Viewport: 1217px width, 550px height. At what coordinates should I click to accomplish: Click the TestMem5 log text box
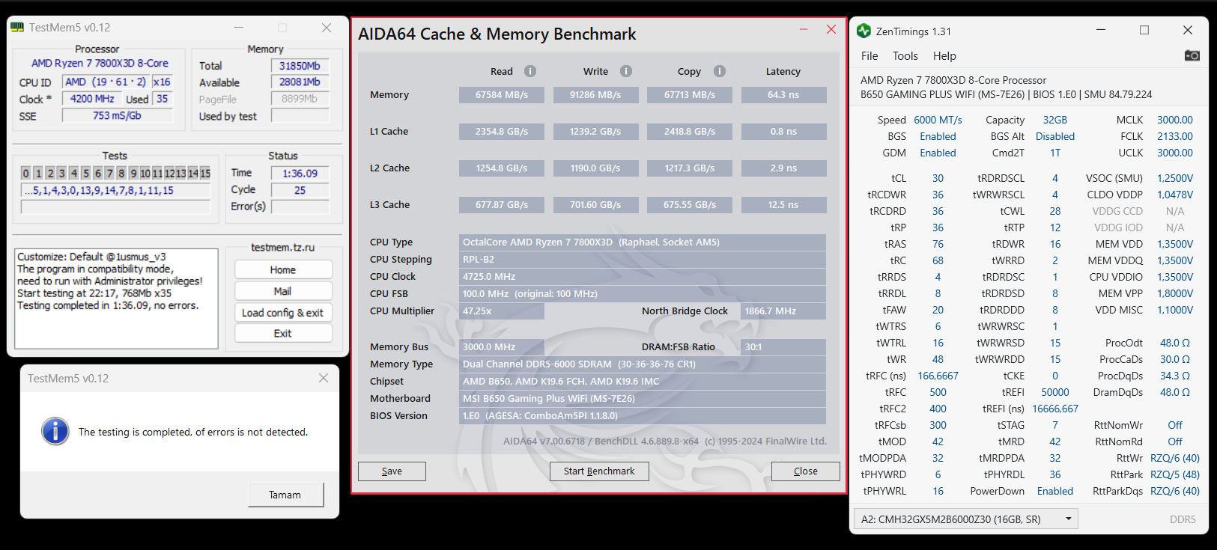tap(116, 299)
